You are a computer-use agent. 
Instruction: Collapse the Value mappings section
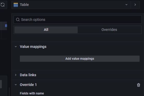coord(16,47)
